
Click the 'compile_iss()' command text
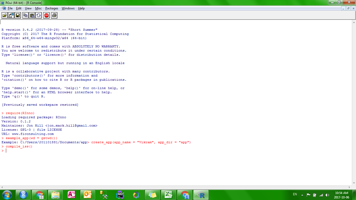pos(19,146)
